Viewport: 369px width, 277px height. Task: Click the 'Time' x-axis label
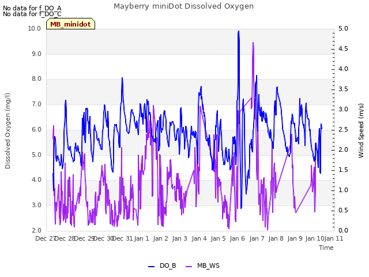click(326, 248)
